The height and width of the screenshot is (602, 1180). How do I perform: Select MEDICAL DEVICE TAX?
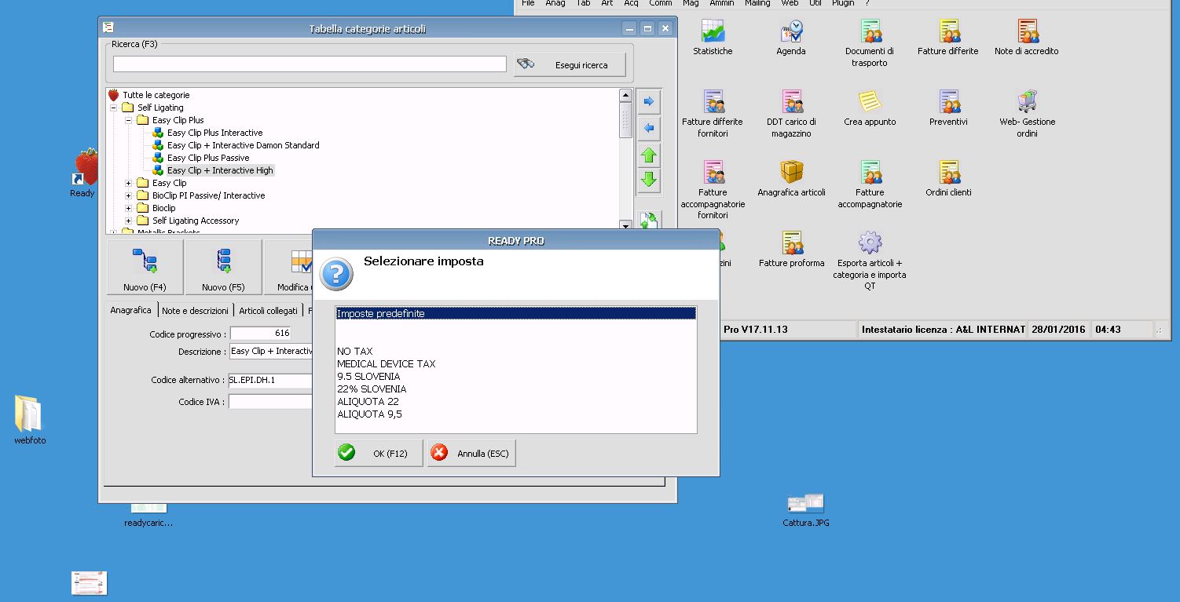[516, 364]
